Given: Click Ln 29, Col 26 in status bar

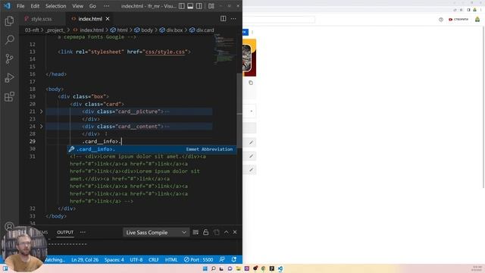Looking at the screenshot, I should pyautogui.click(x=85, y=259).
